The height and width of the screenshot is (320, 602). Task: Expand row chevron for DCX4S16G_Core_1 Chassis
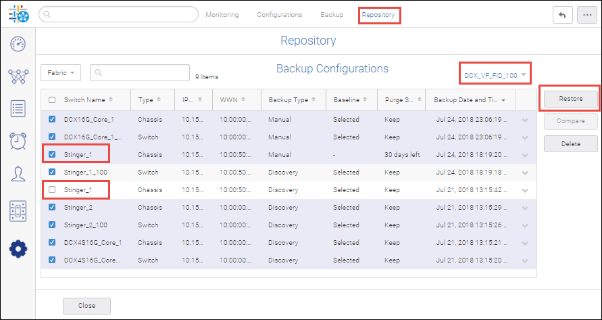(x=525, y=244)
